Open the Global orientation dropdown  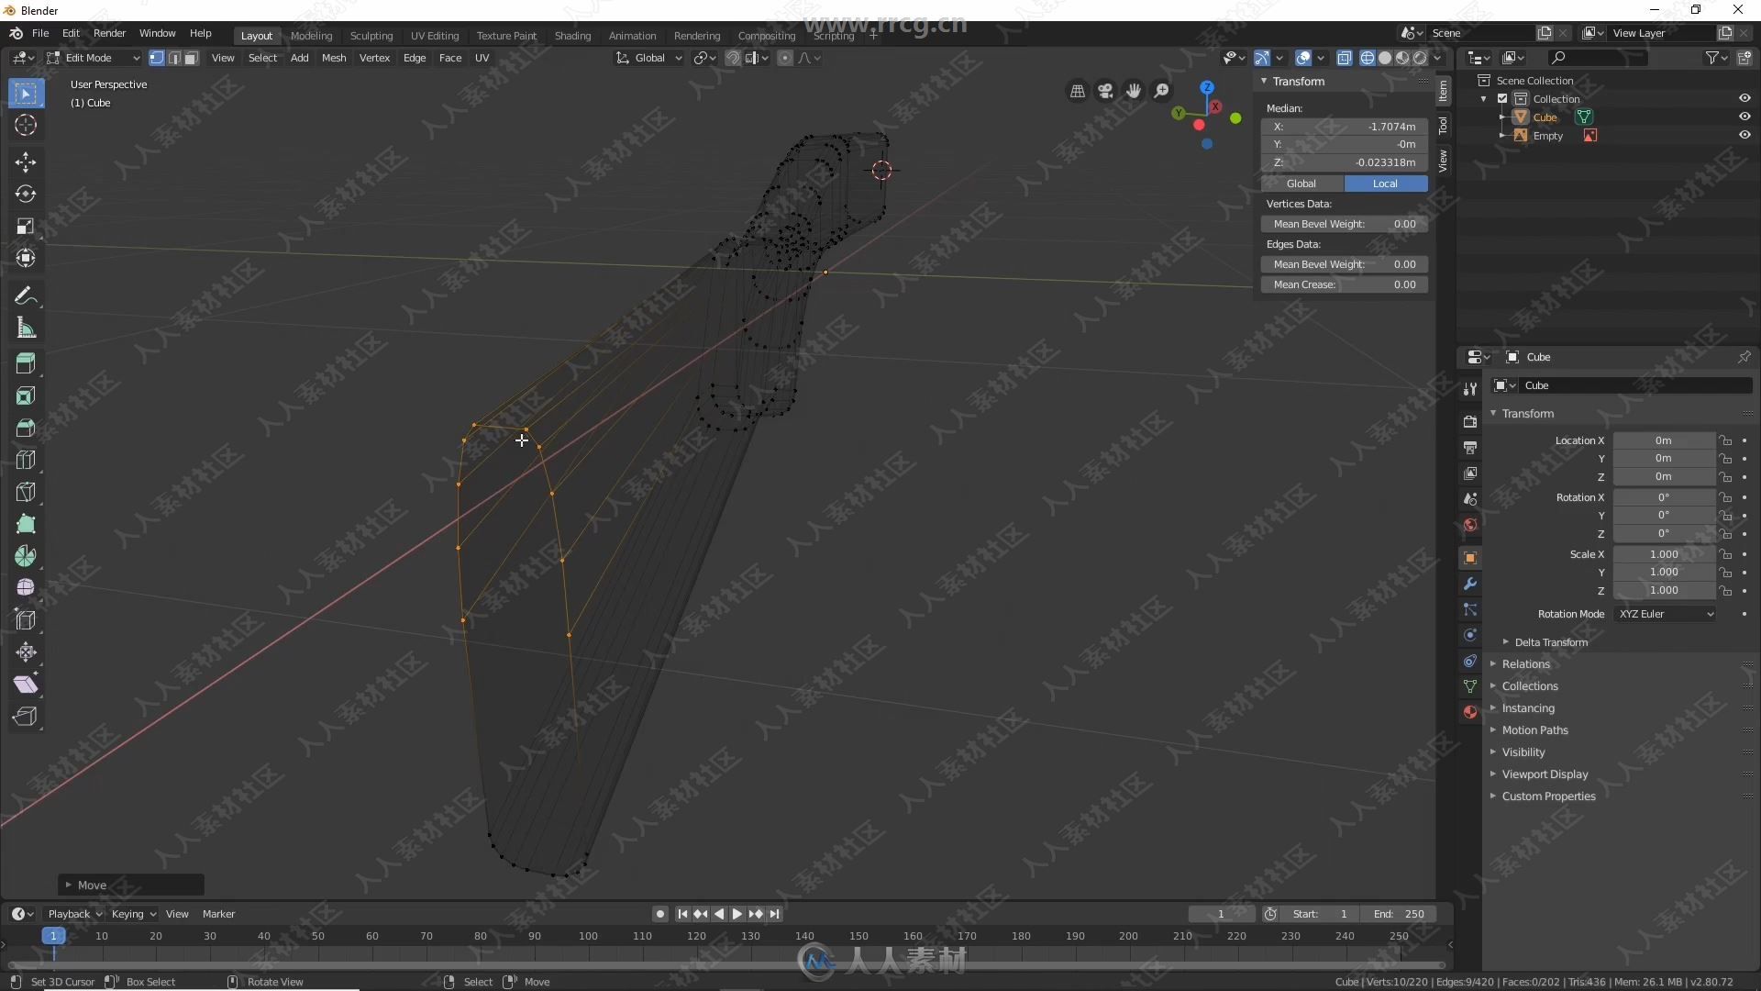tap(649, 58)
